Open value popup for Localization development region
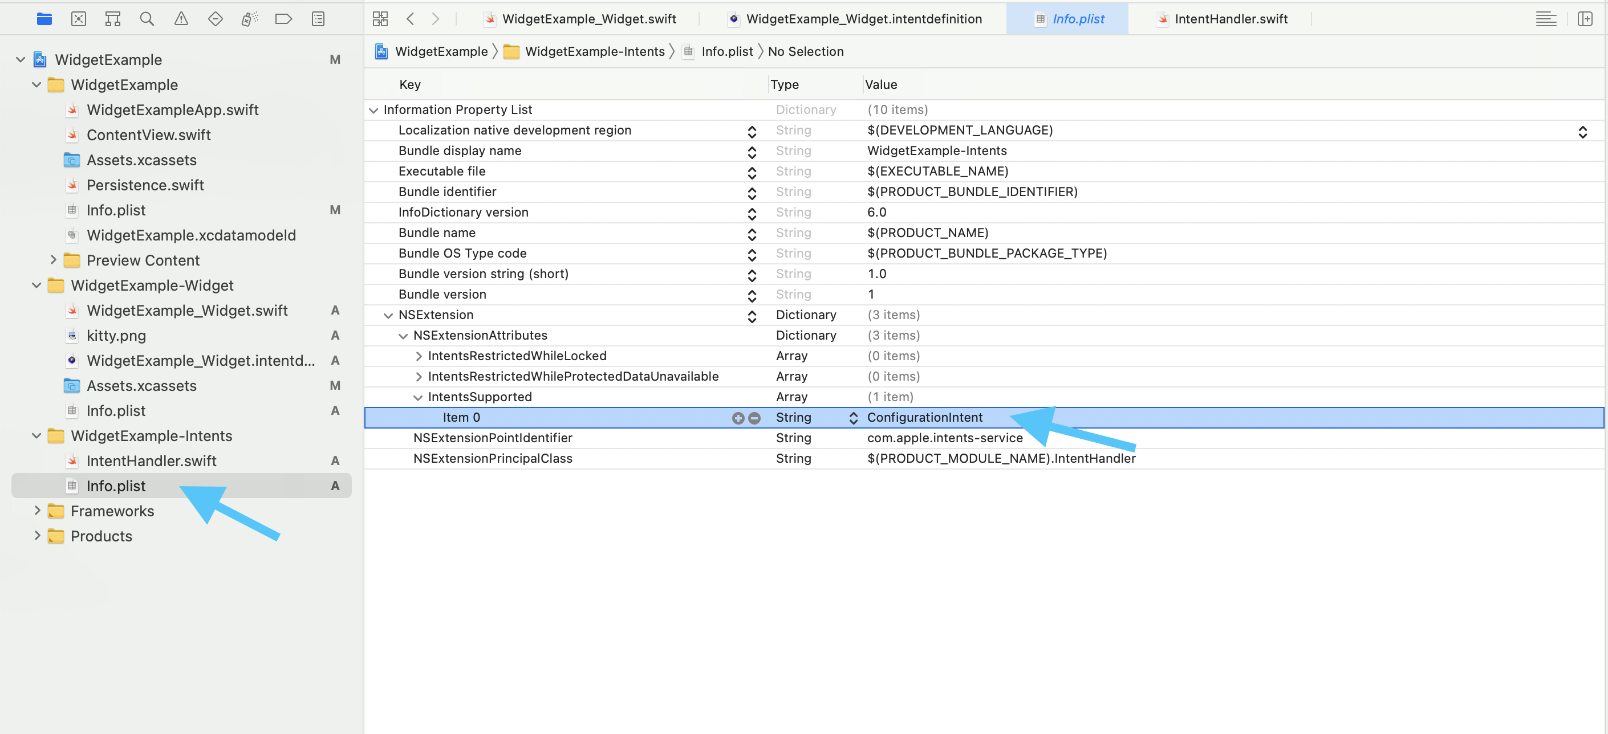This screenshot has width=1608, height=734. pos(1582,132)
